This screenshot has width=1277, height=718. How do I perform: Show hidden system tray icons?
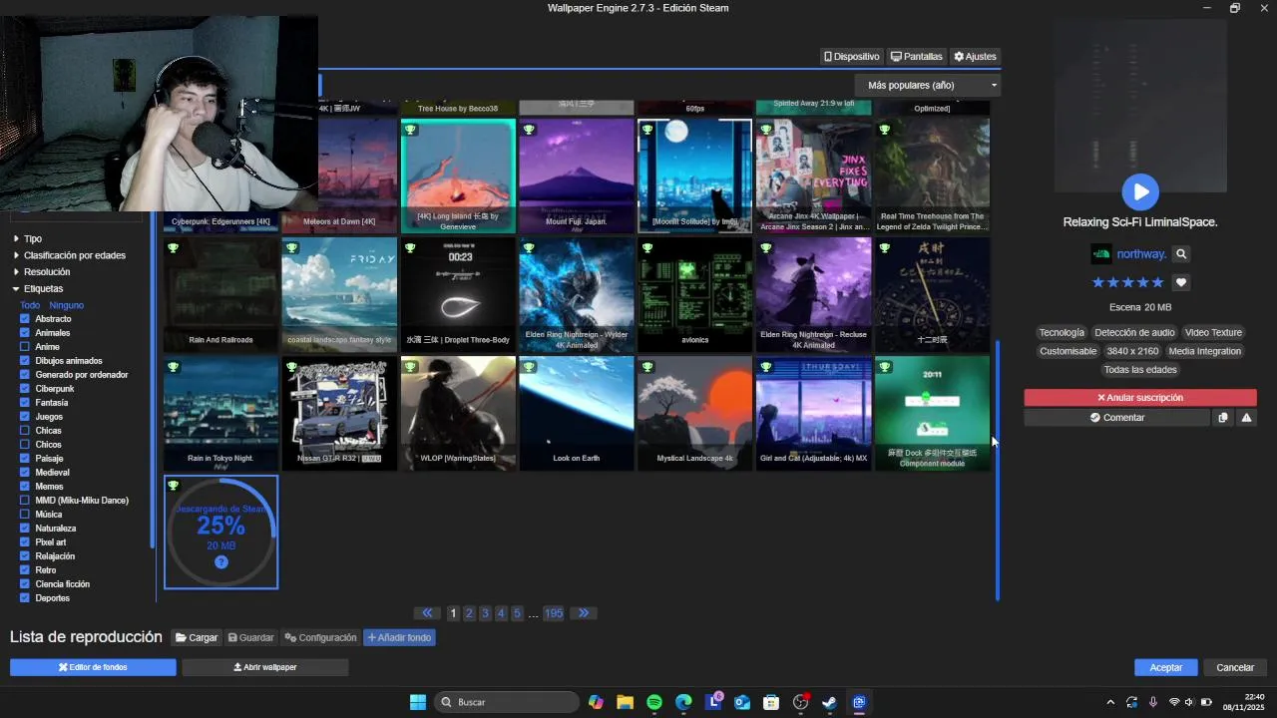pos(1110,702)
